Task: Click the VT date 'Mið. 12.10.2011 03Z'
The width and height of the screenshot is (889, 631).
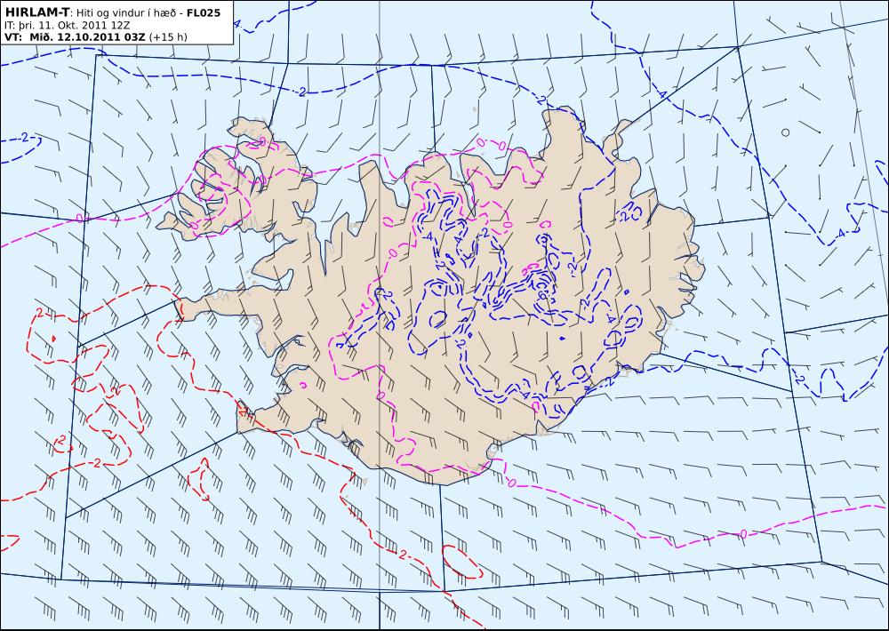Action: point(85,37)
